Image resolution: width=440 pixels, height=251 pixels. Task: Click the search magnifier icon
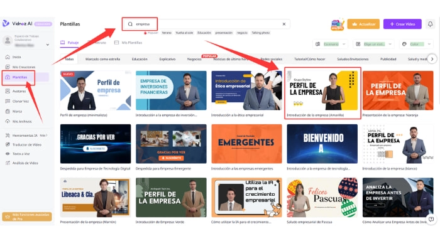tap(130, 24)
